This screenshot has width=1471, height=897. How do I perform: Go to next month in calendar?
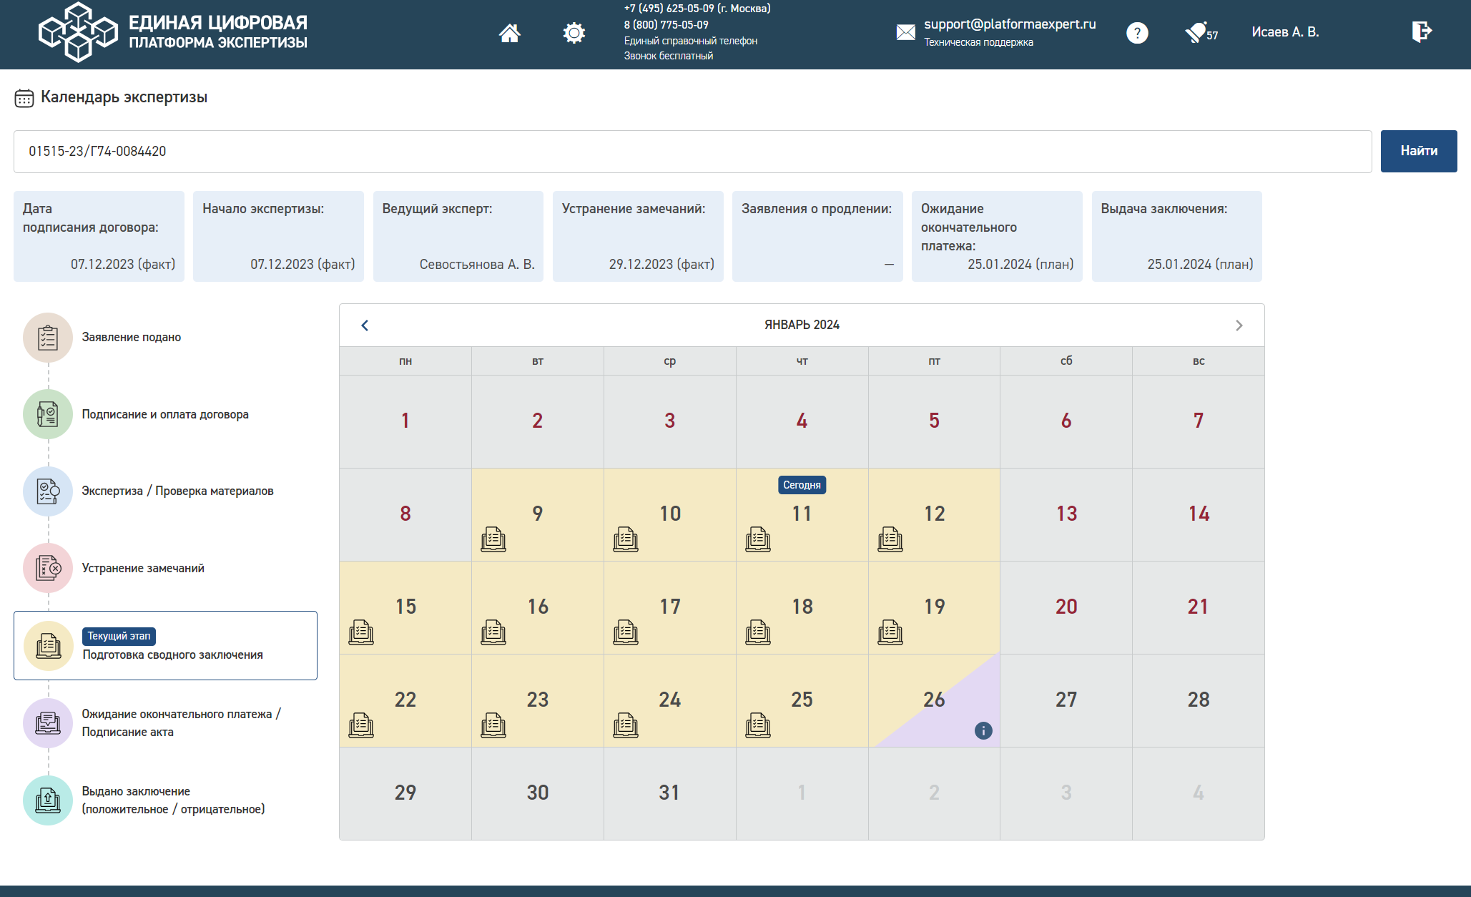click(1239, 325)
